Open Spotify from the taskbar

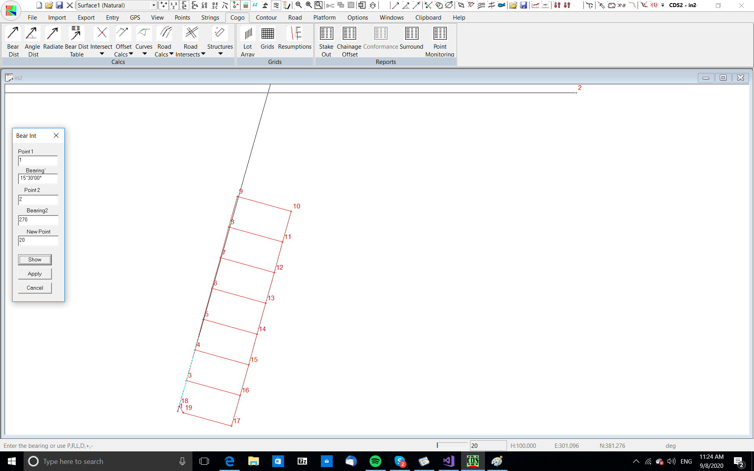coord(375,461)
